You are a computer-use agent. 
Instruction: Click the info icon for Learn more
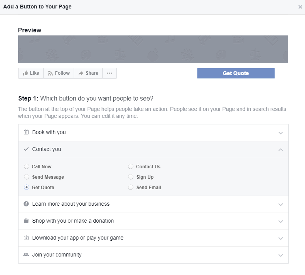coord(26,204)
